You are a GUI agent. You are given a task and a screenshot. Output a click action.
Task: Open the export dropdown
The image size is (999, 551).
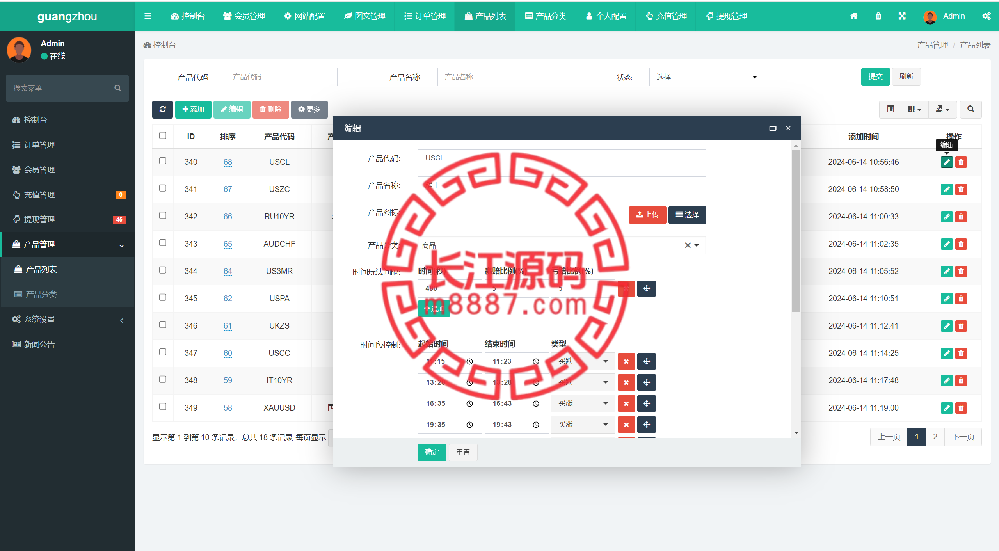pyautogui.click(x=942, y=109)
